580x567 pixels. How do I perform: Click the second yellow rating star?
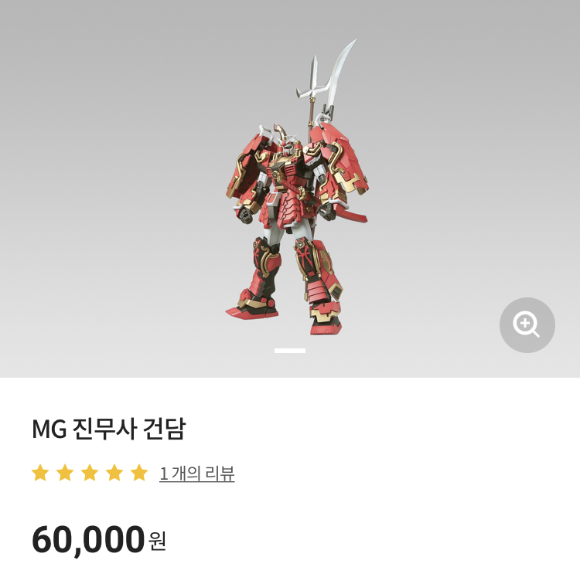click(65, 473)
